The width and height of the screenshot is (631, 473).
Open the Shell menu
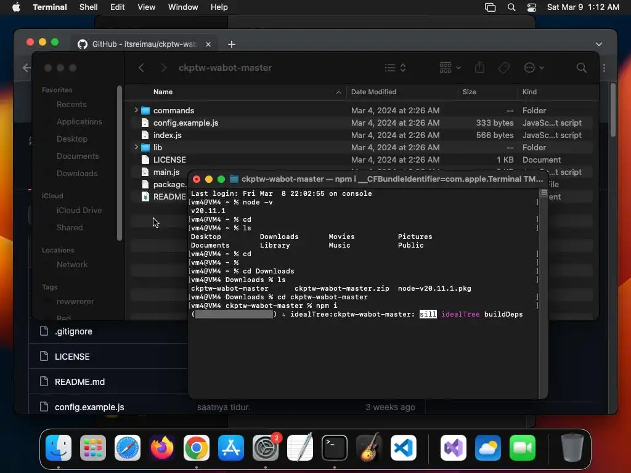[x=89, y=7]
